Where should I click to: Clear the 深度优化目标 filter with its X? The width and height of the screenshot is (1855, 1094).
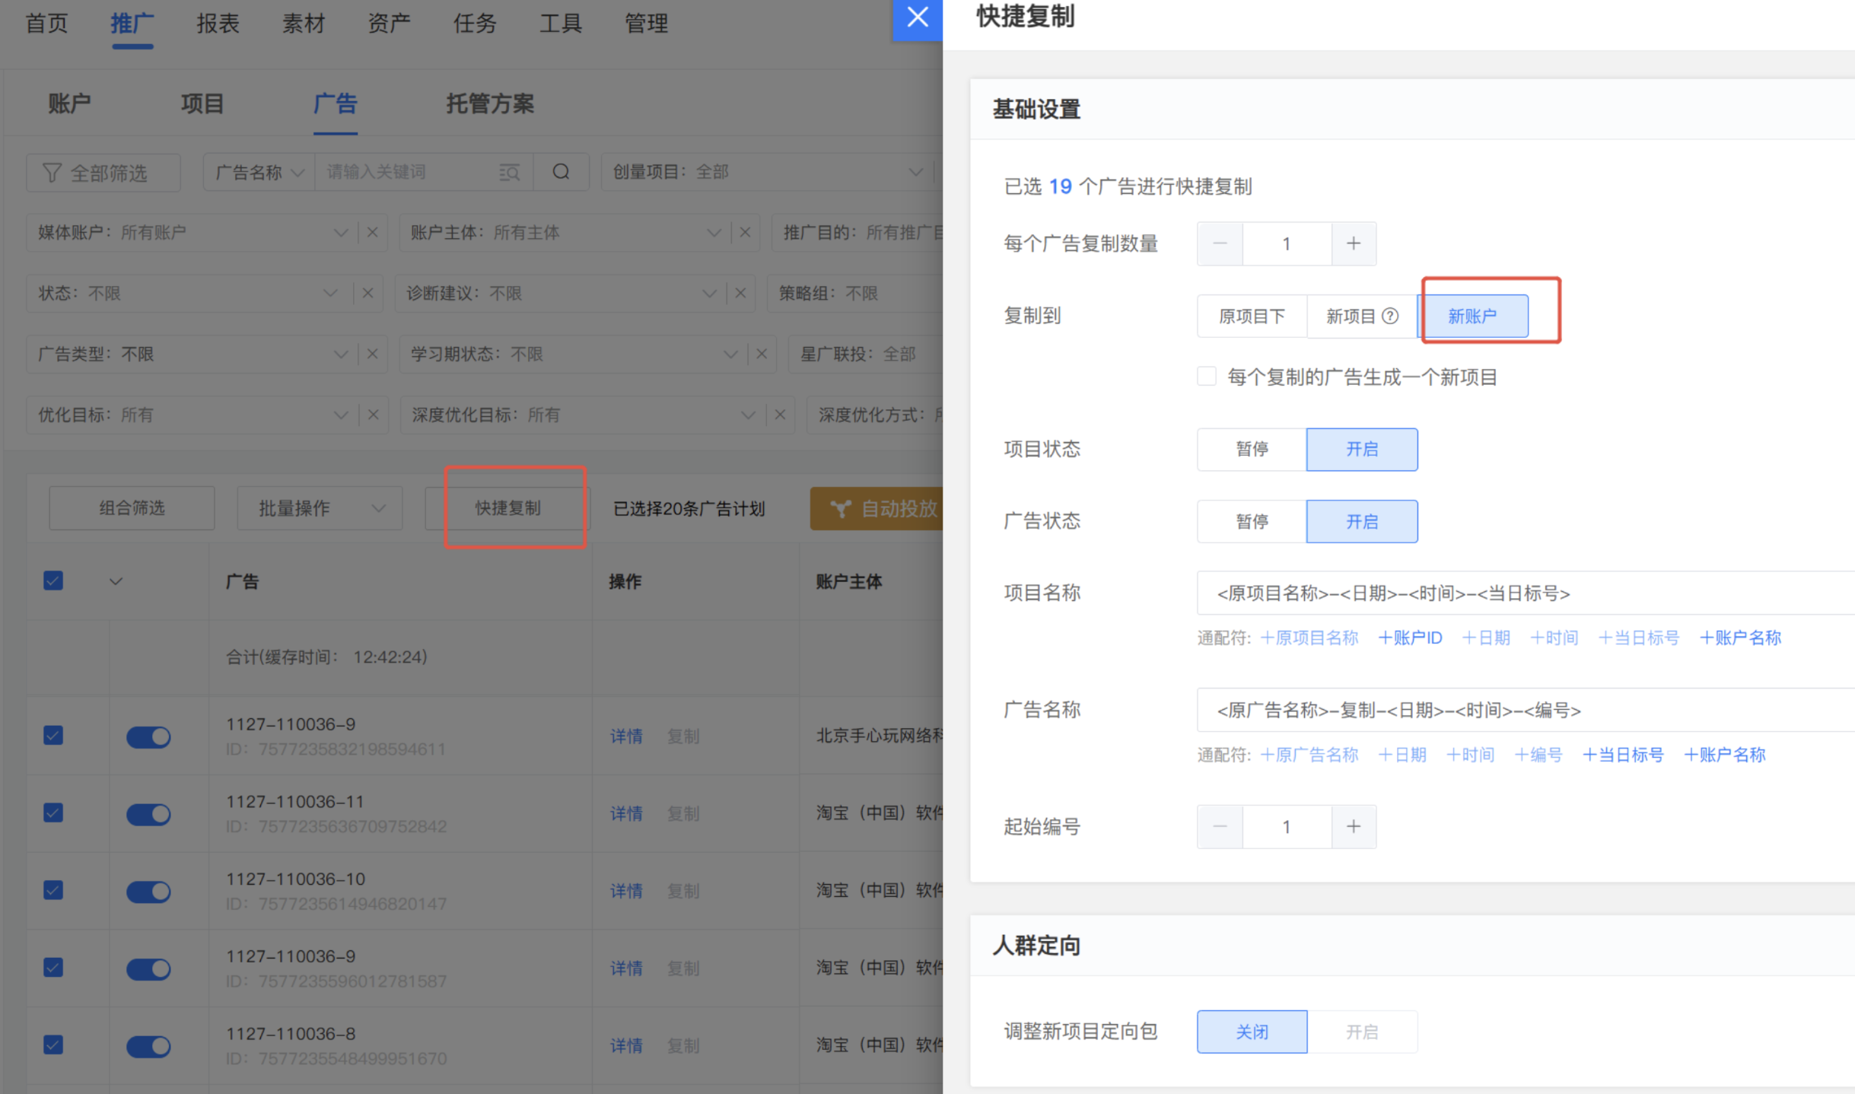pos(780,415)
